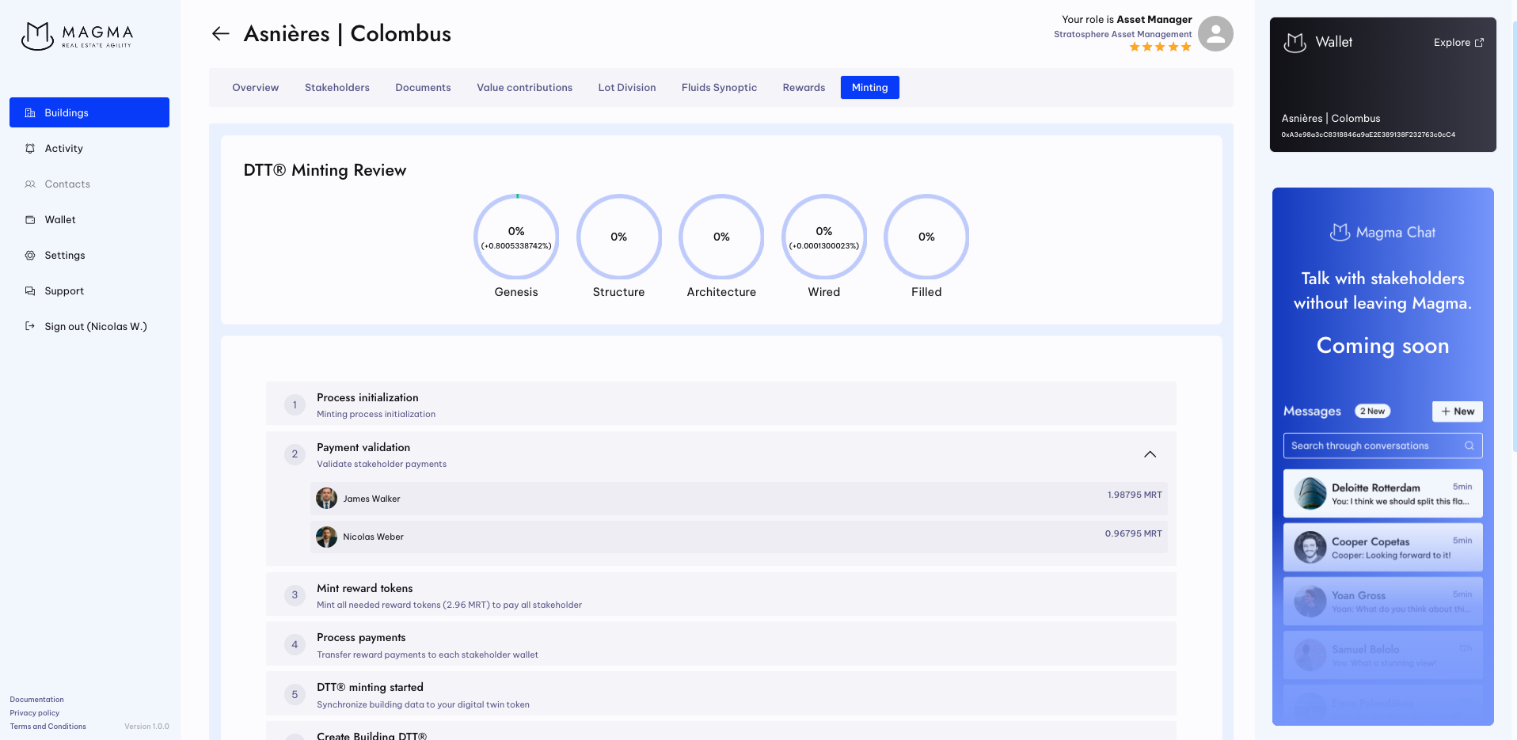Click the back arrow next to Asnières | Colombus

click(220, 33)
